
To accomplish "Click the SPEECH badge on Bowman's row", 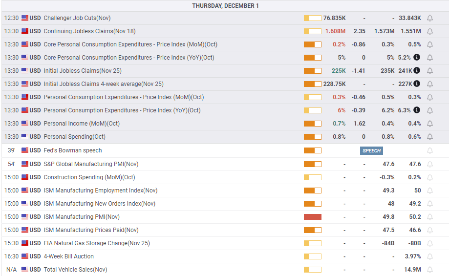I will click(x=371, y=150).
